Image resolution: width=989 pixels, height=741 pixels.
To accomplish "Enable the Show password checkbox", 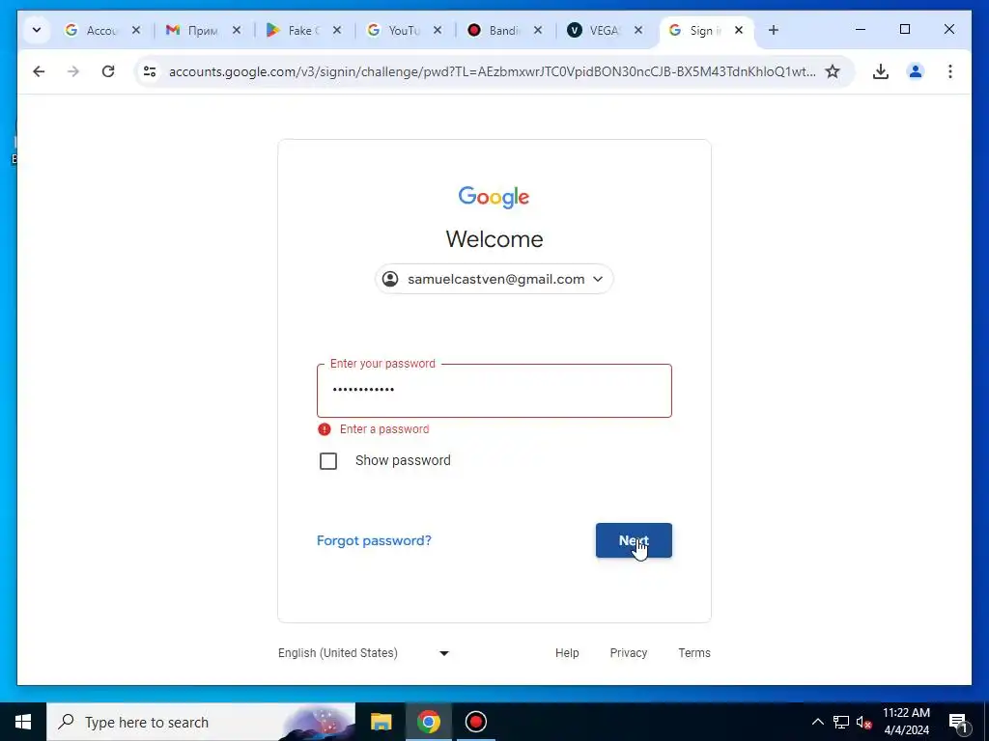I will click(x=328, y=461).
